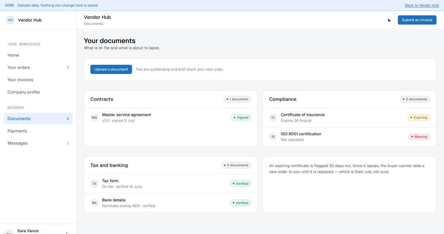The height and width of the screenshot is (234, 444).
Task: Click the CI avatar for Certificate of insurance
Action: coord(273,118)
